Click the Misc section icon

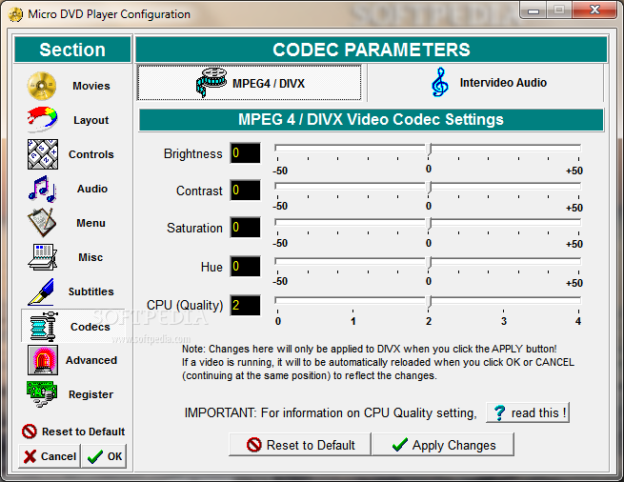(x=42, y=257)
